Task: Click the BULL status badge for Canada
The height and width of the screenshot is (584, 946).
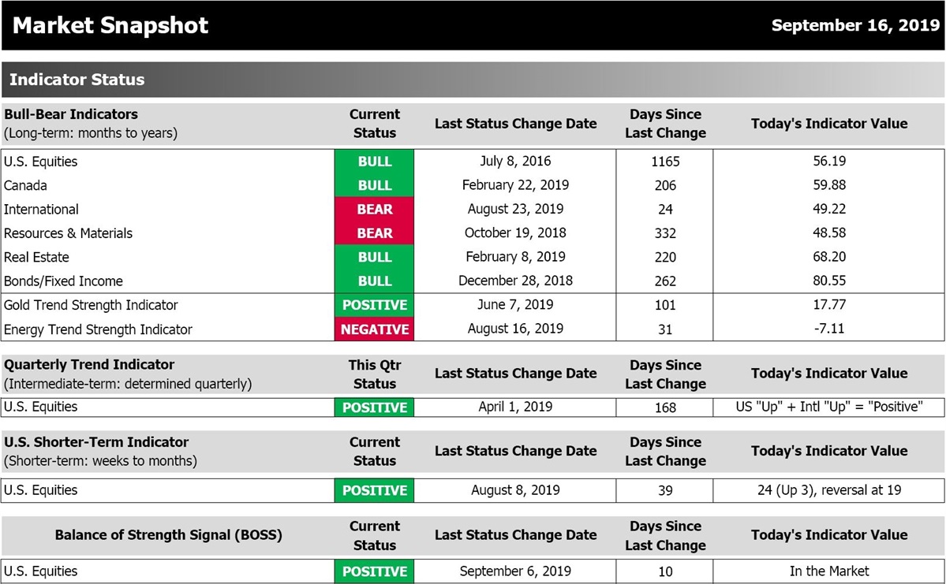Action: (375, 185)
